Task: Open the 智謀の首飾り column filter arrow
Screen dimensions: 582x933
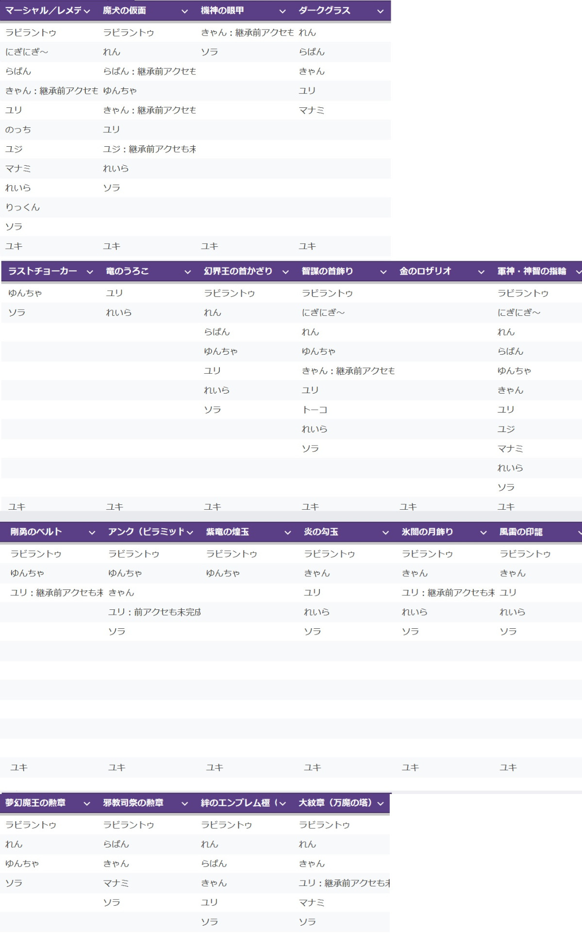Action: point(383,272)
